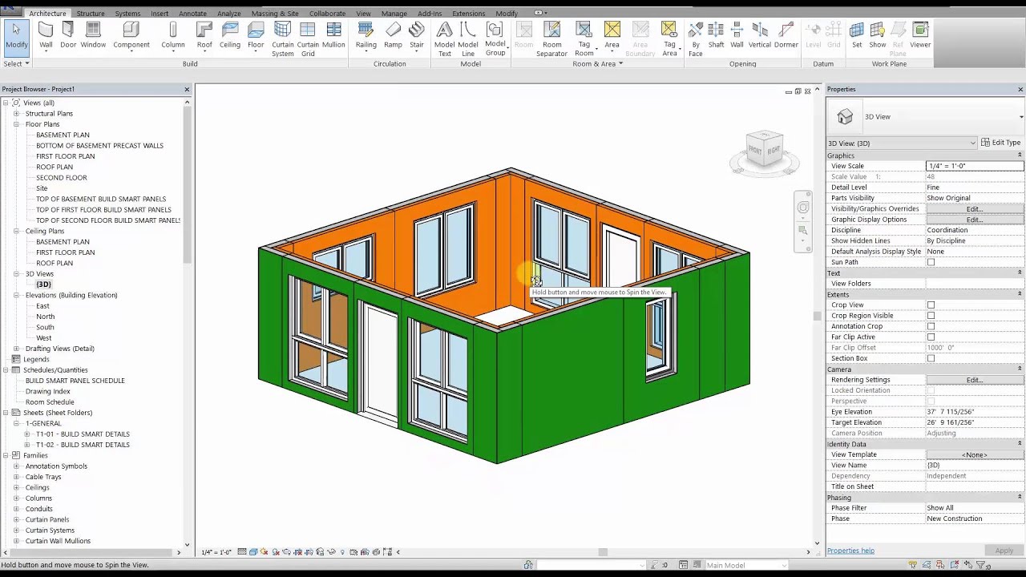
Task: Select the Roof tool
Action: pyautogui.click(x=204, y=36)
